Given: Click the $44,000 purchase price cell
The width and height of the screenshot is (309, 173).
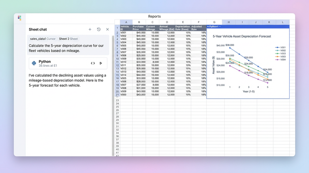Looking at the screenshot, I should coord(139,75).
